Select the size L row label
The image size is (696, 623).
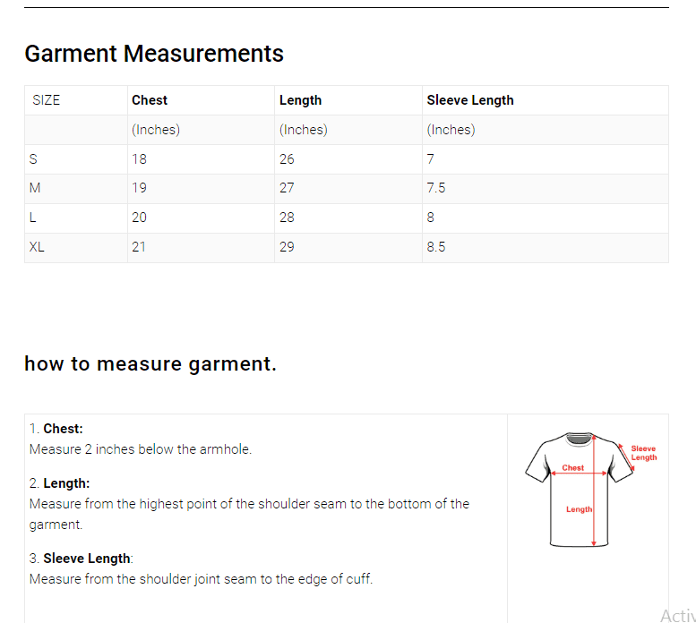pos(33,218)
